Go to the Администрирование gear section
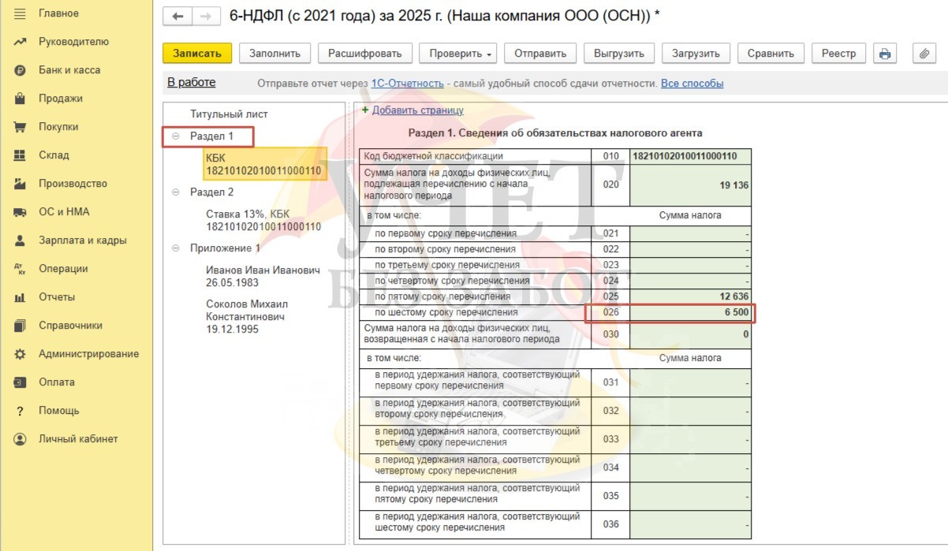Viewport: 948px width, 551px height. click(x=88, y=354)
